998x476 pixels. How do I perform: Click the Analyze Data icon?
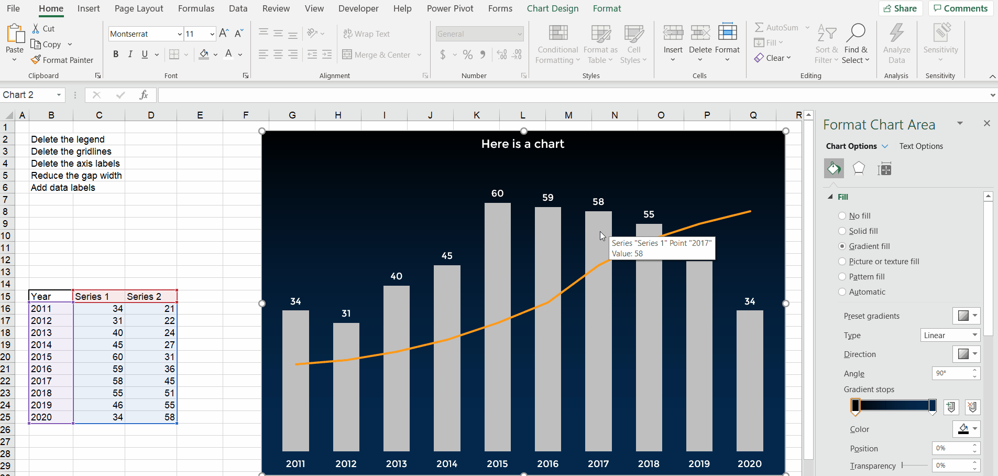[x=896, y=45]
